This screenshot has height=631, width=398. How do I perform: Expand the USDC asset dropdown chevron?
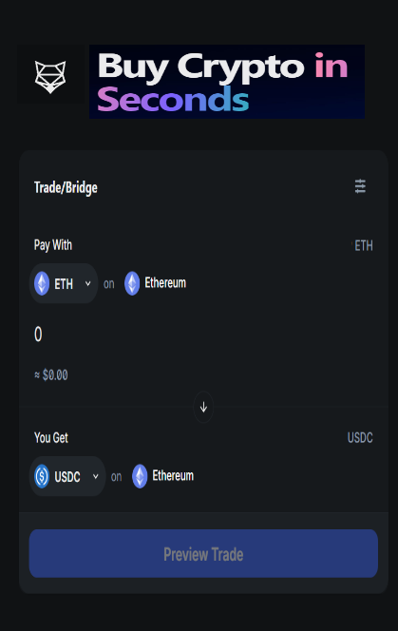click(x=95, y=476)
